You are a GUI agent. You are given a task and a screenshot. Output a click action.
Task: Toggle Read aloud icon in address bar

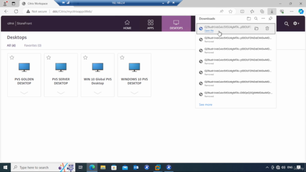[x=221, y=11]
